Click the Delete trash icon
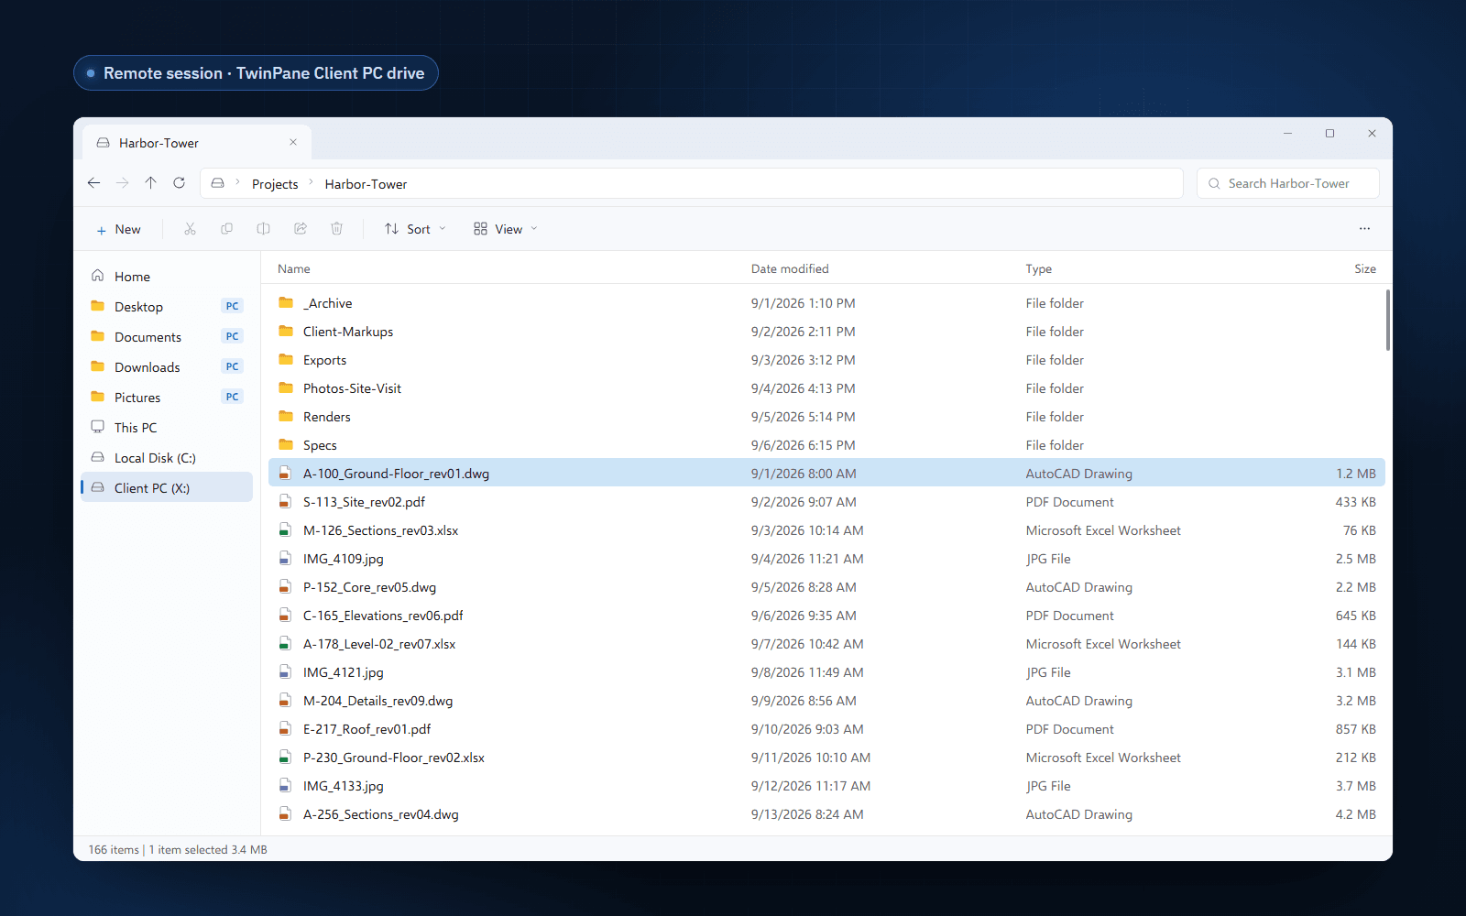The width and height of the screenshot is (1466, 916). 336,229
